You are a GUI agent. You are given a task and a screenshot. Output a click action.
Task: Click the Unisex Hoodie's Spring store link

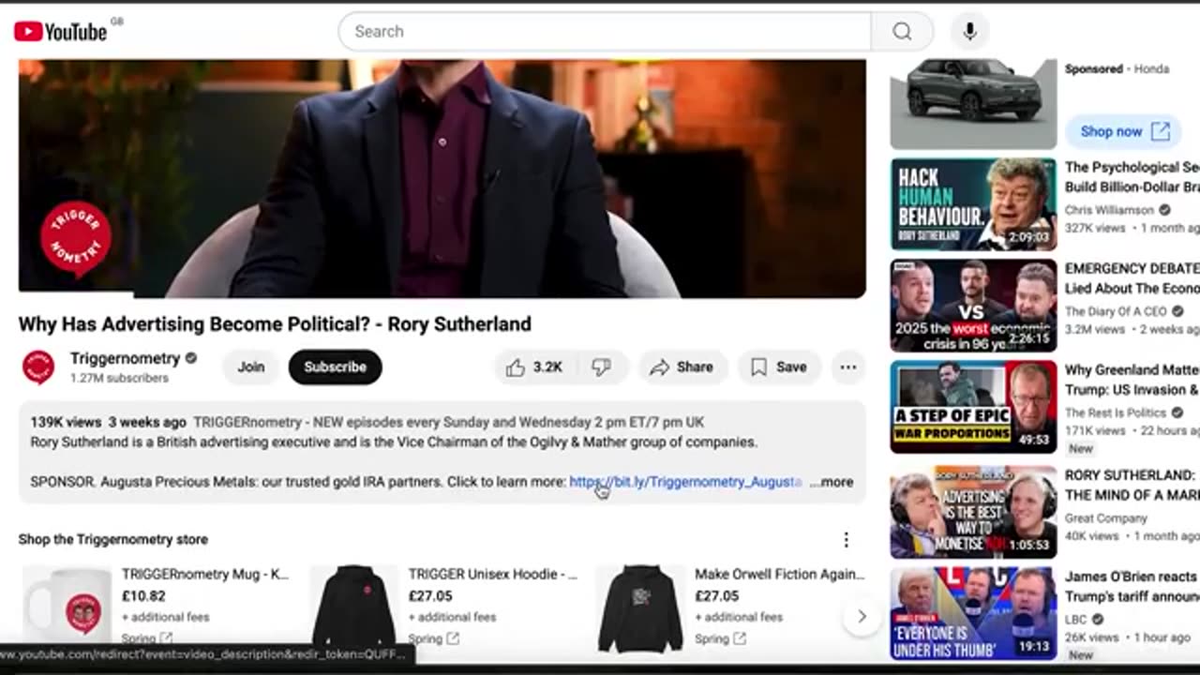pyautogui.click(x=434, y=638)
